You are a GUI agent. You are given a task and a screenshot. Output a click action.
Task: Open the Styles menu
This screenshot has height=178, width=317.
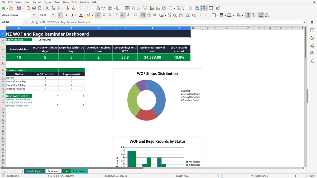[x=48, y=2]
